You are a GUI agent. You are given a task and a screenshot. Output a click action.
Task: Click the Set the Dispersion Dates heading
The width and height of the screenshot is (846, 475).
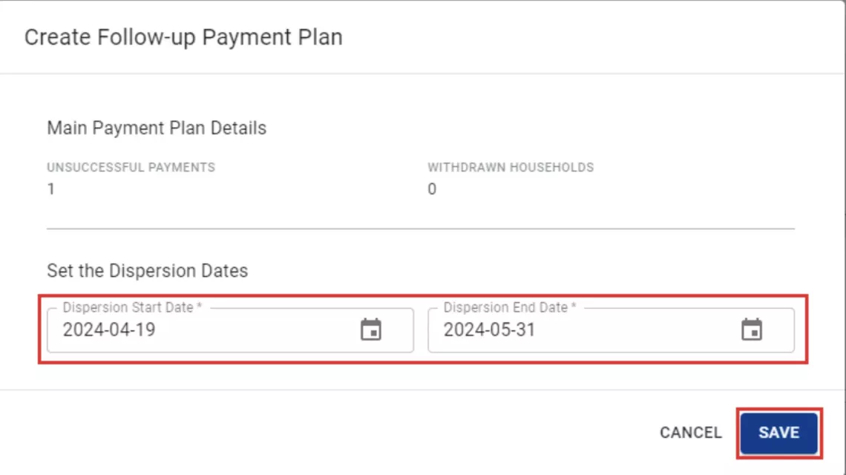(147, 270)
